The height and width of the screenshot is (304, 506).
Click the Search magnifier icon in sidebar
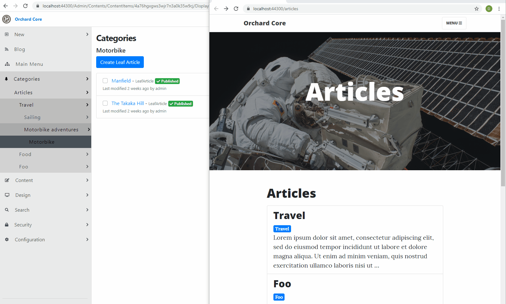click(x=7, y=210)
